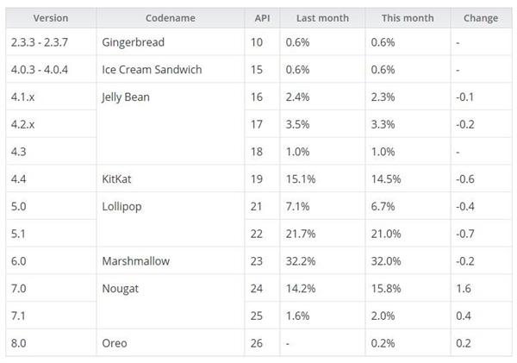
Task: Click the Codename column header
Action: (x=171, y=18)
